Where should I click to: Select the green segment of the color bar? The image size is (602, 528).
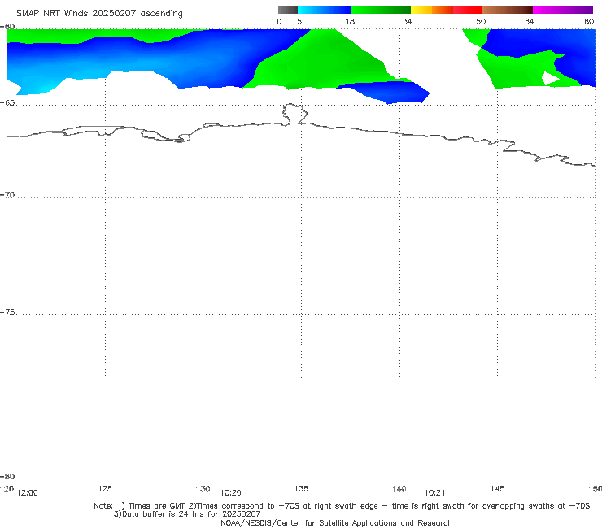click(x=381, y=10)
